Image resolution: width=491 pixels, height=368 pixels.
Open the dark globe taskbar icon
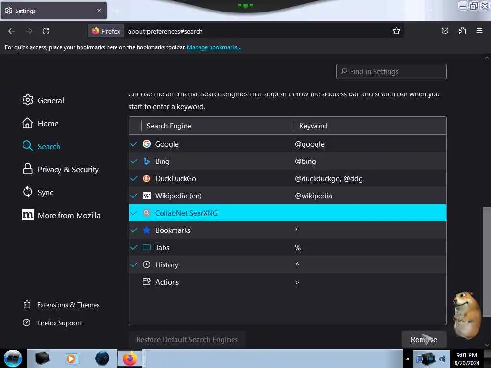(103, 358)
